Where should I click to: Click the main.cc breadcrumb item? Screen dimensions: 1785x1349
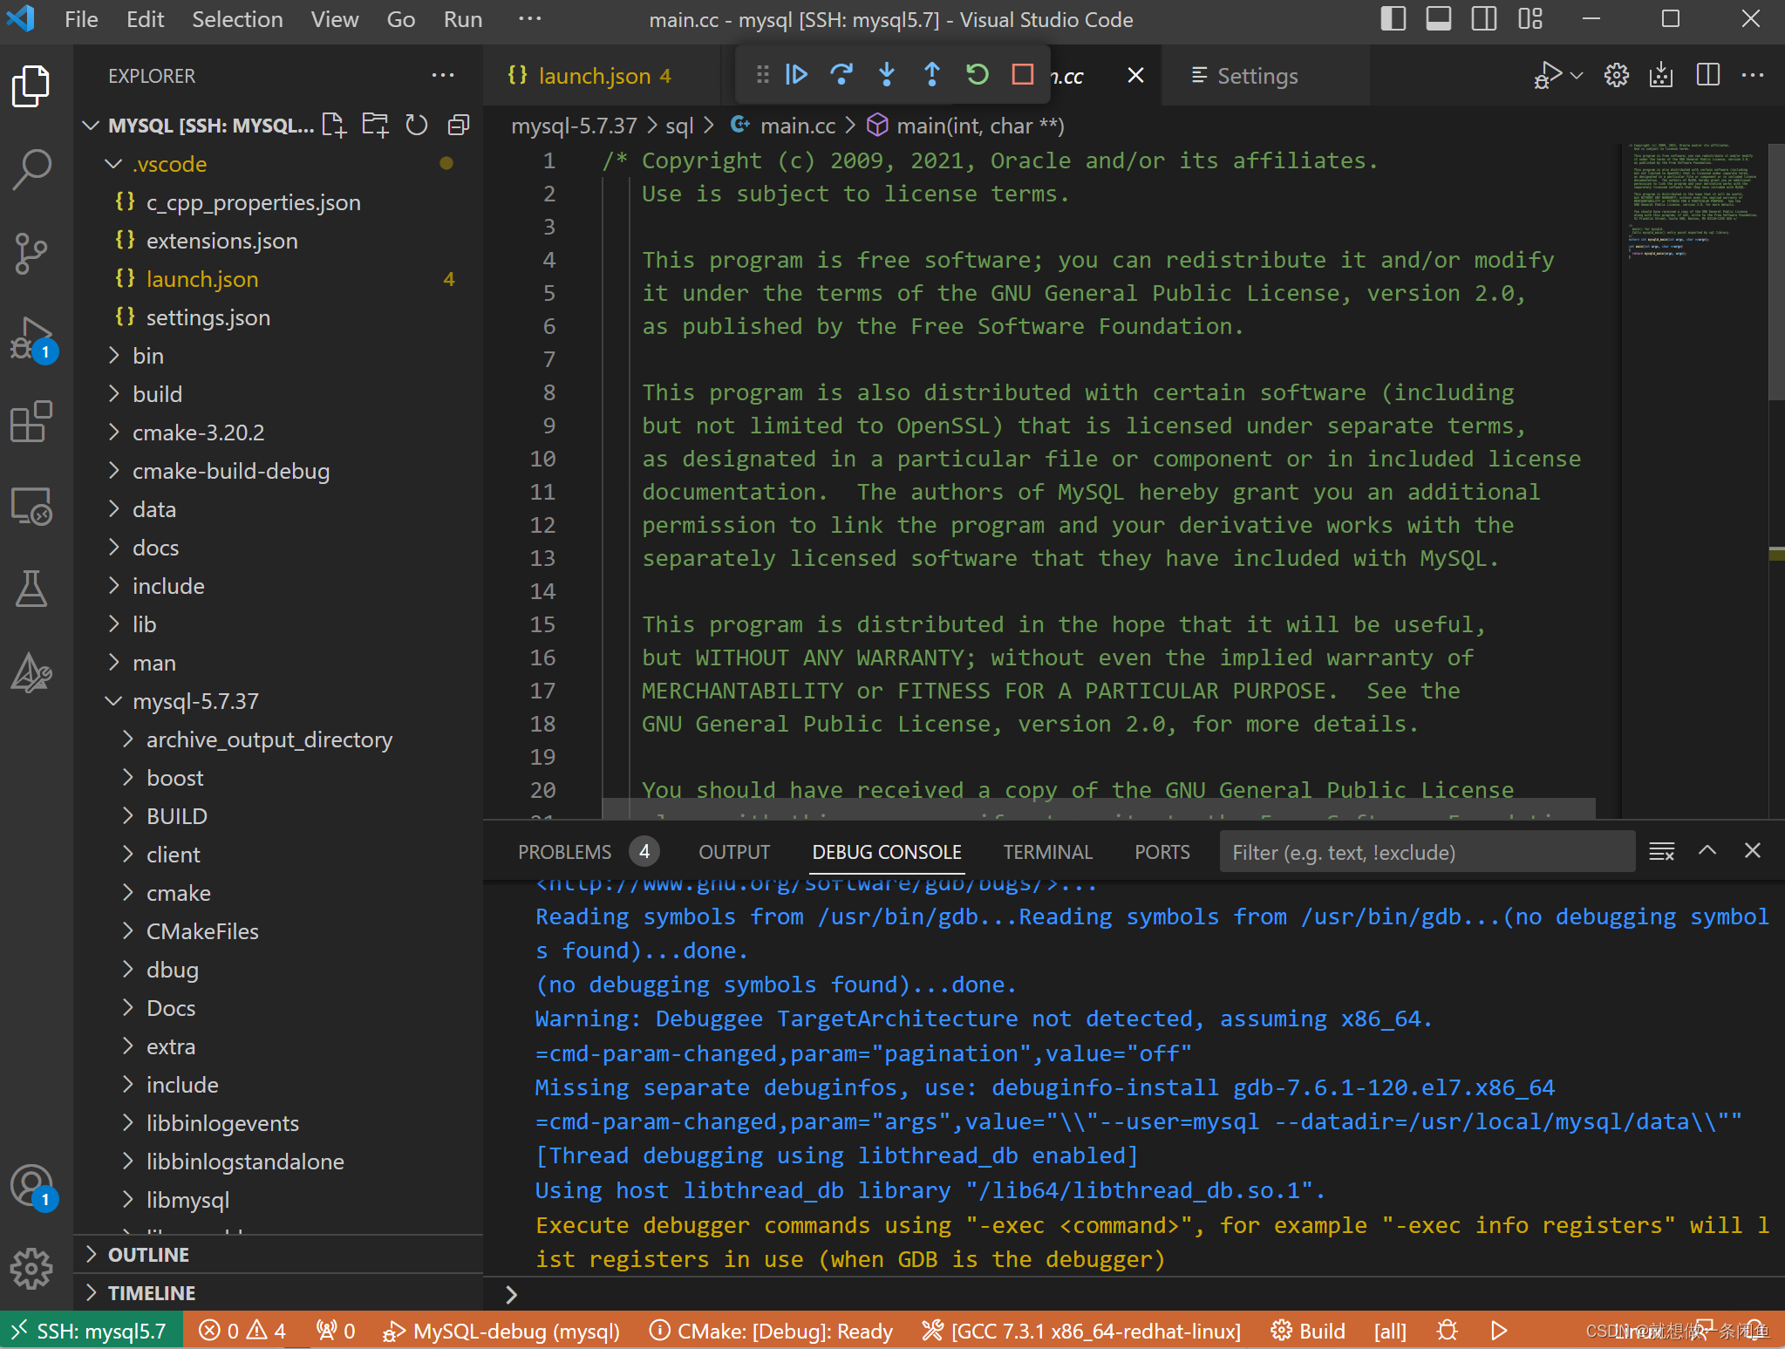click(x=784, y=126)
